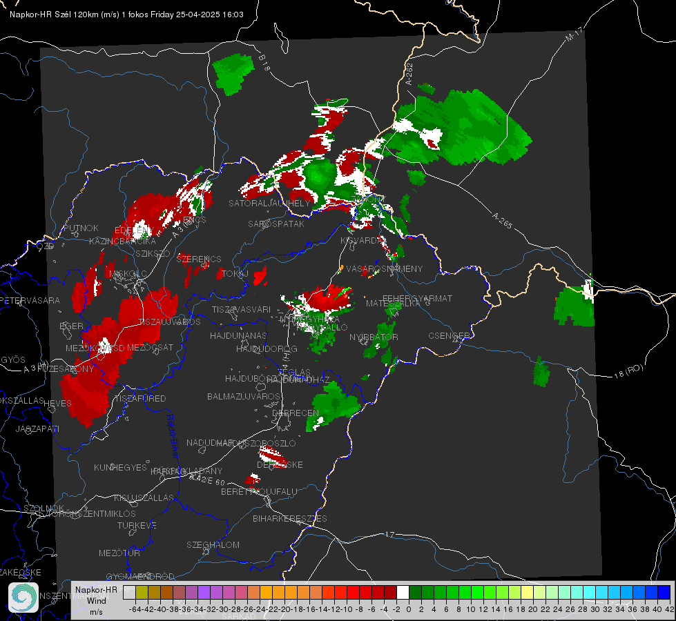The image size is (676, 621).
Task: Select the KISÚJSZÁLLÁS label
Action: 144,497
